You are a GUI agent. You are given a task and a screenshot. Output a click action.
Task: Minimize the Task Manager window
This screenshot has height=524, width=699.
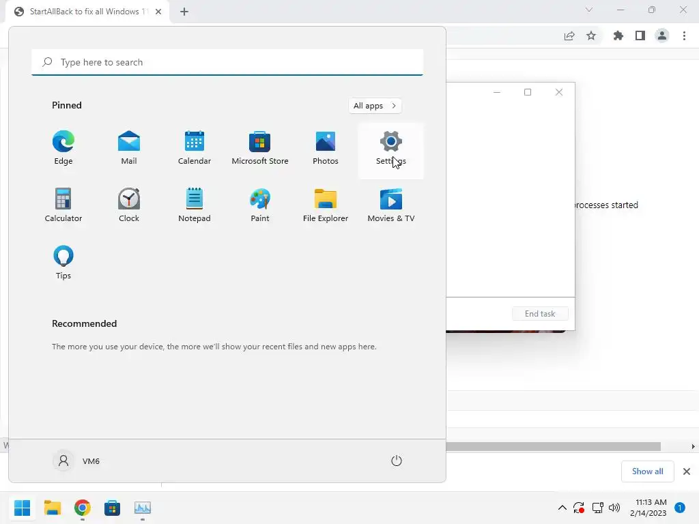pos(497,92)
